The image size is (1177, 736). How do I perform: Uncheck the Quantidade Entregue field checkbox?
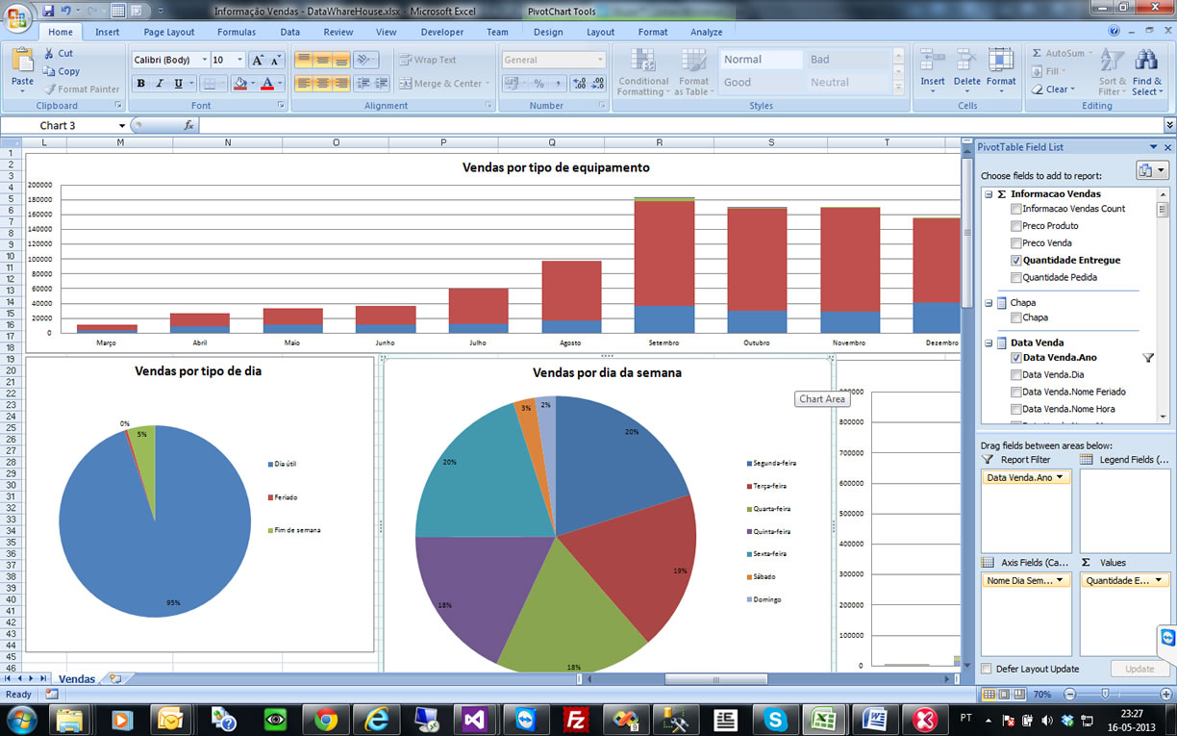point(1015,261)
